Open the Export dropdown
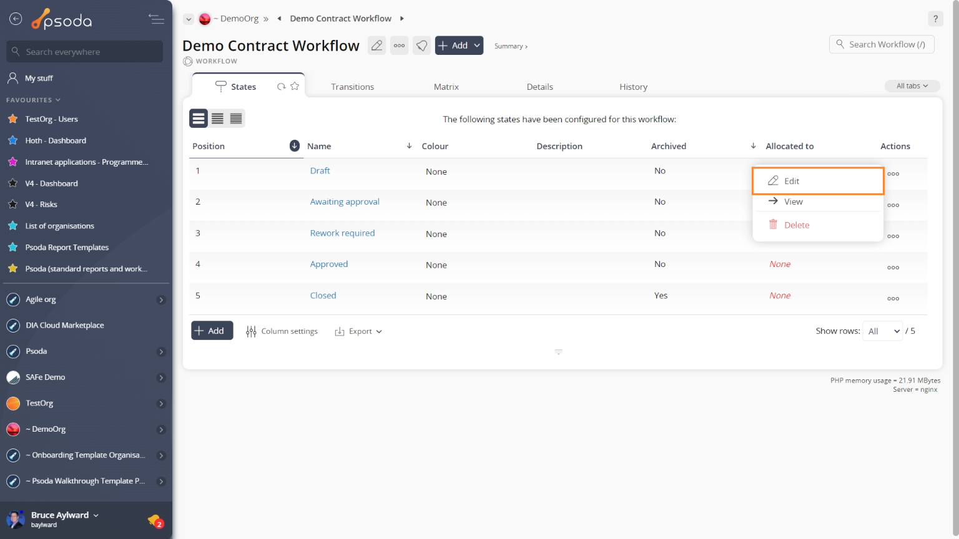 (358, 331)
